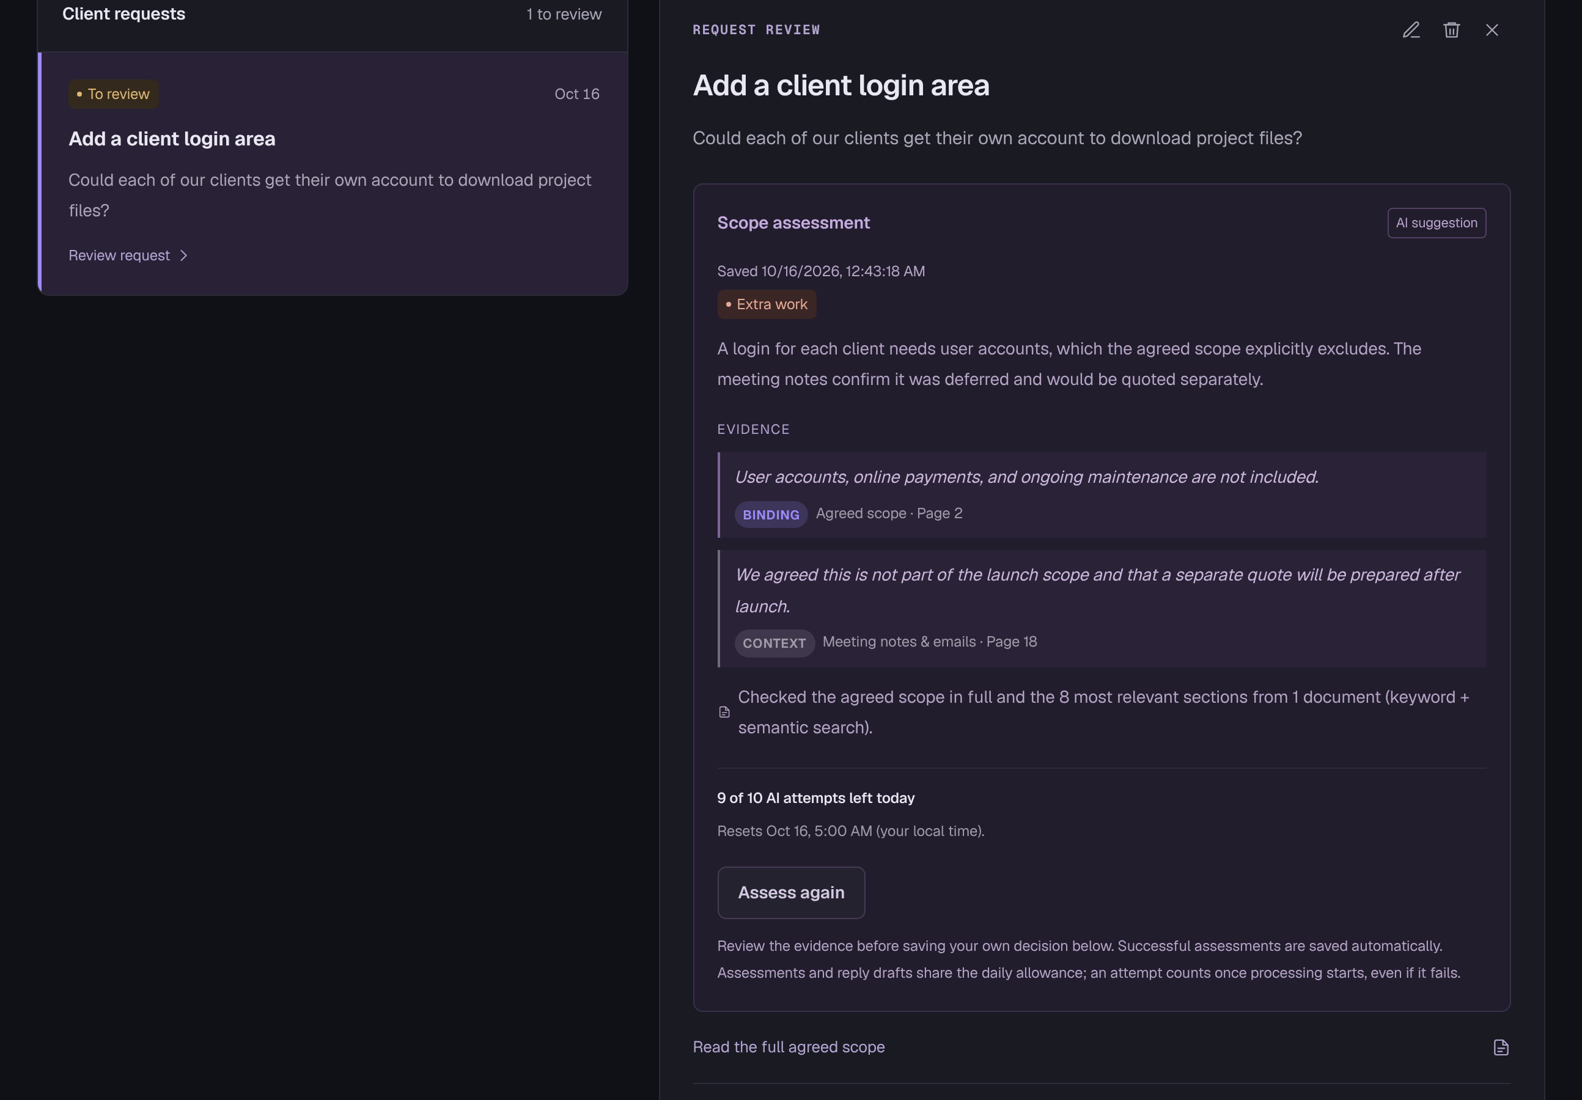
Task: Click the REQUEST REVIEW panel label
Action: pyautogui.click(x=757, y=29)
